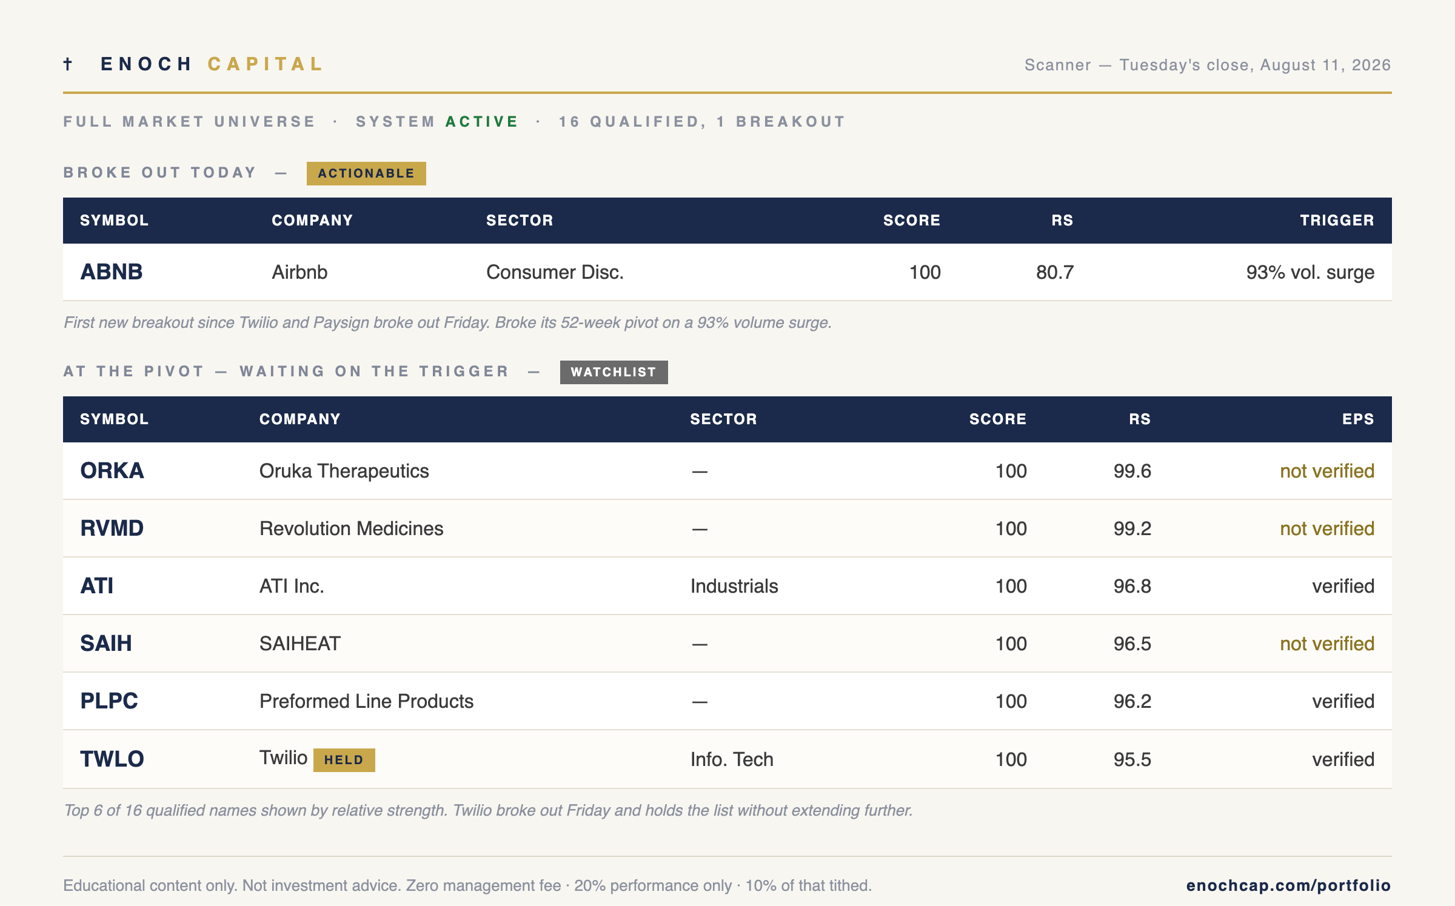Click the SAIHEAT company name
The height and width of the screenshot is (906, 1455).
300,644
